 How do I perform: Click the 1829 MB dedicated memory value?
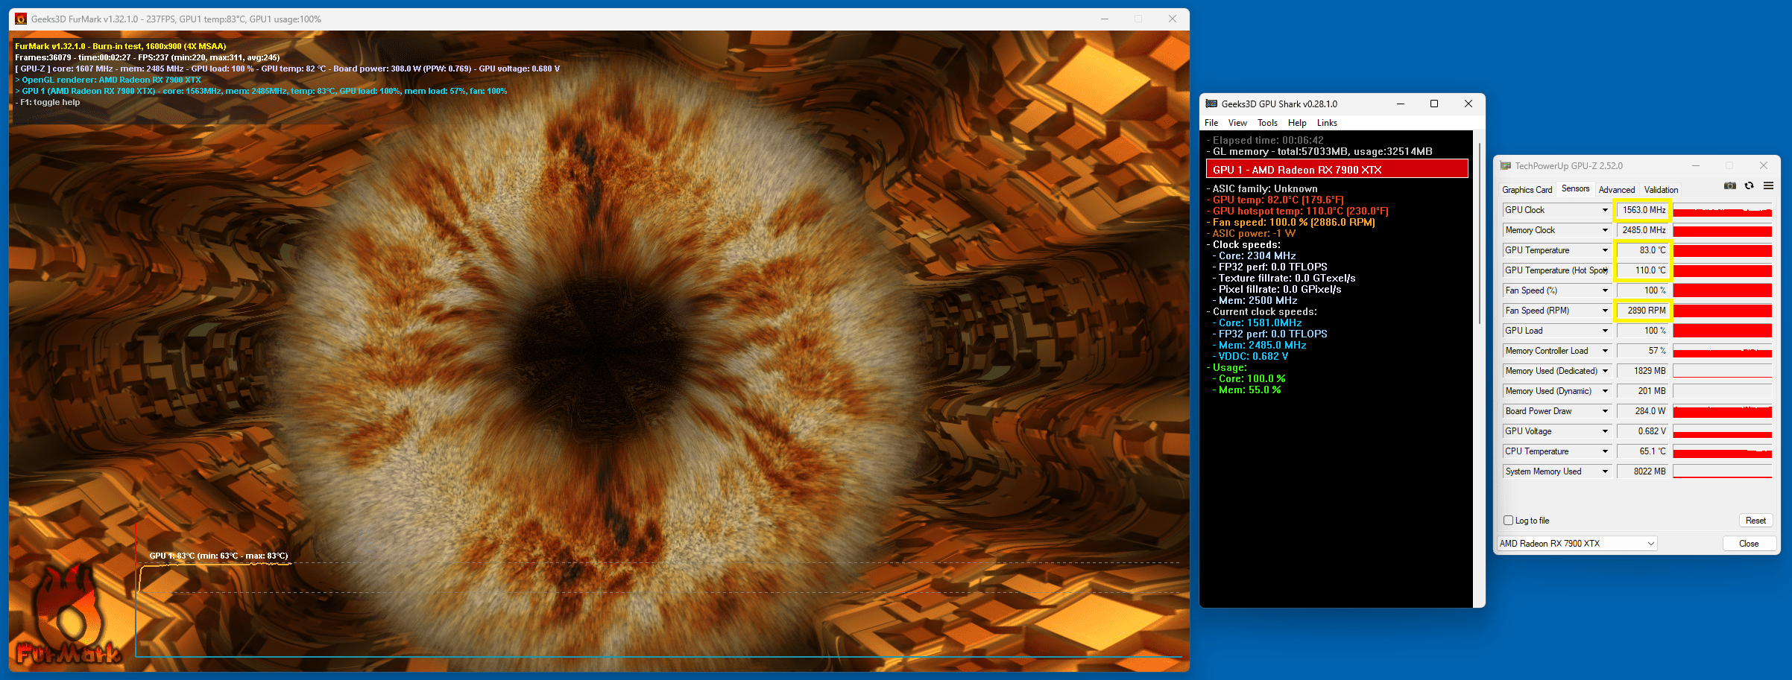[1642, 371]
